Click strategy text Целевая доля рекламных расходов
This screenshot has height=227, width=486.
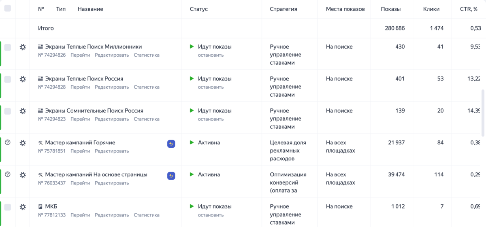point(288,151)
